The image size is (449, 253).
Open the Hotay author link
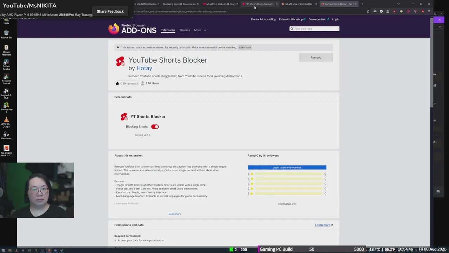[x=144, y=68]
